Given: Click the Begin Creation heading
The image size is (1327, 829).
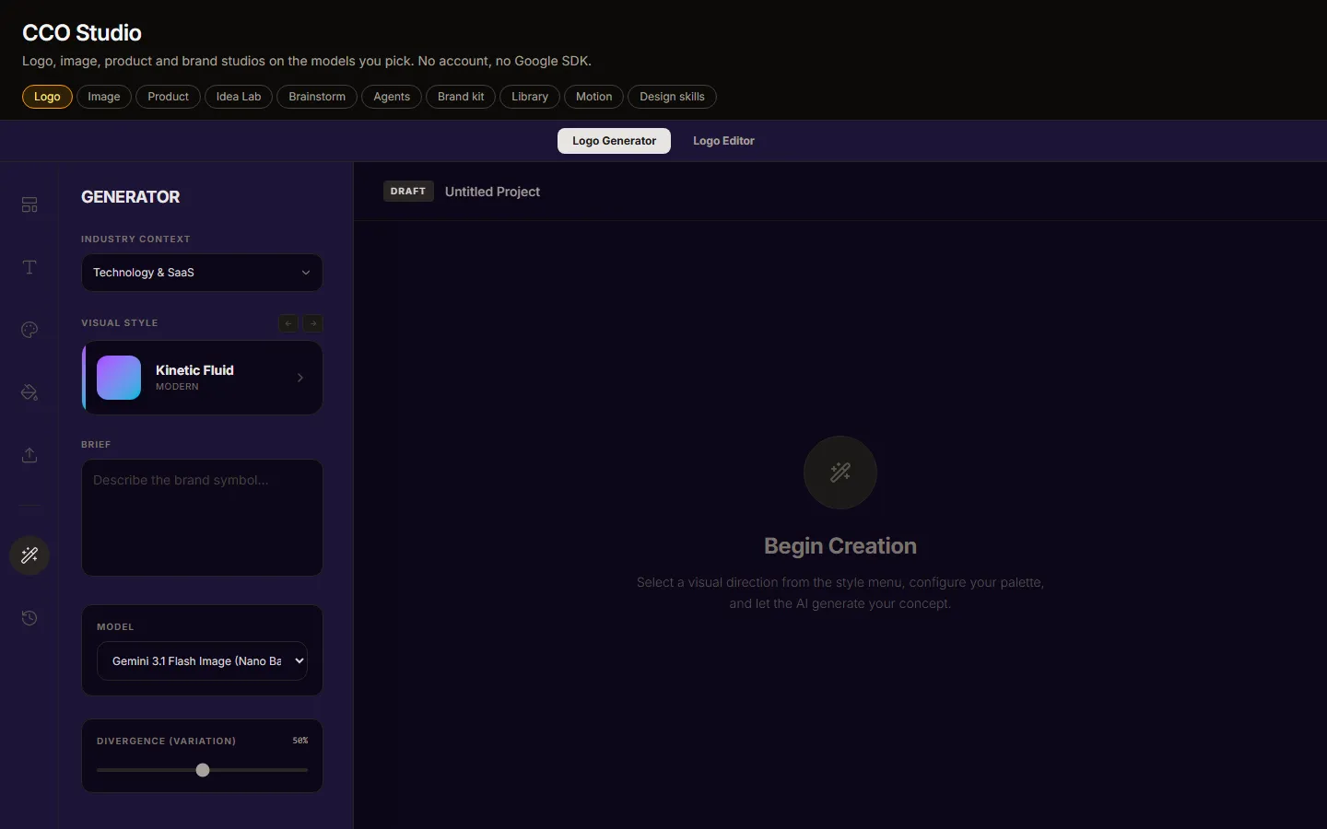Looking at the screenshot, I should tap(840, 546).
